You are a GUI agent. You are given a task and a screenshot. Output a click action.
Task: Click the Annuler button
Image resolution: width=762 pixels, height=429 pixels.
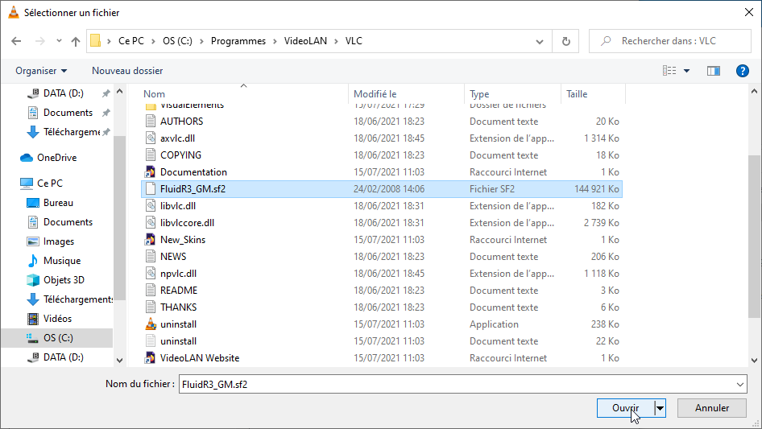point(712,408)
